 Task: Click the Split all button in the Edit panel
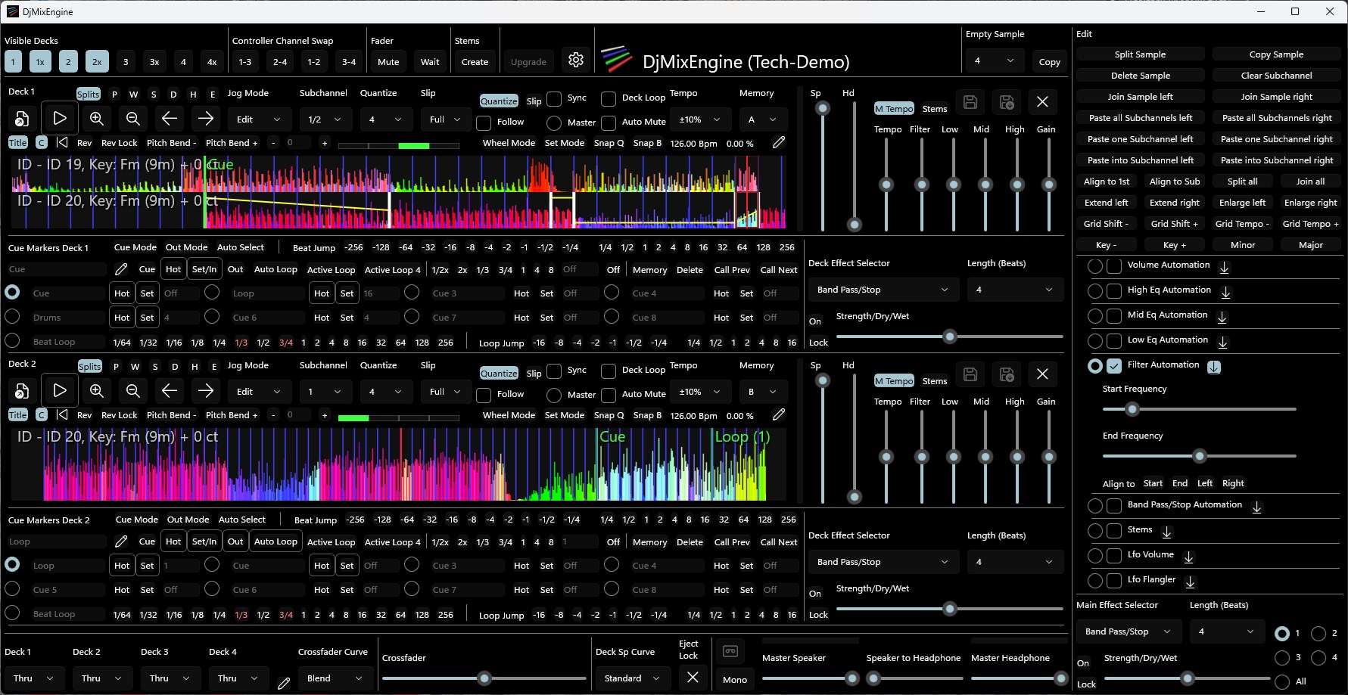pyautogui.click(x=1242, y=181)
